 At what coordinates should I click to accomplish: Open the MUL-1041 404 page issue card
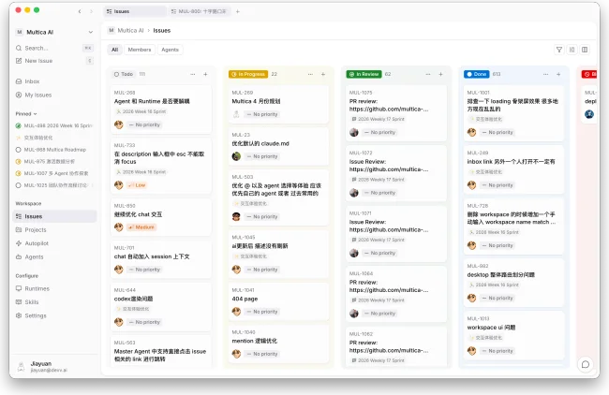pos(278,300)
